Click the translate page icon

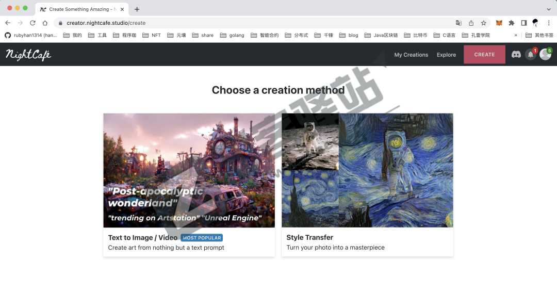point(458,23)
